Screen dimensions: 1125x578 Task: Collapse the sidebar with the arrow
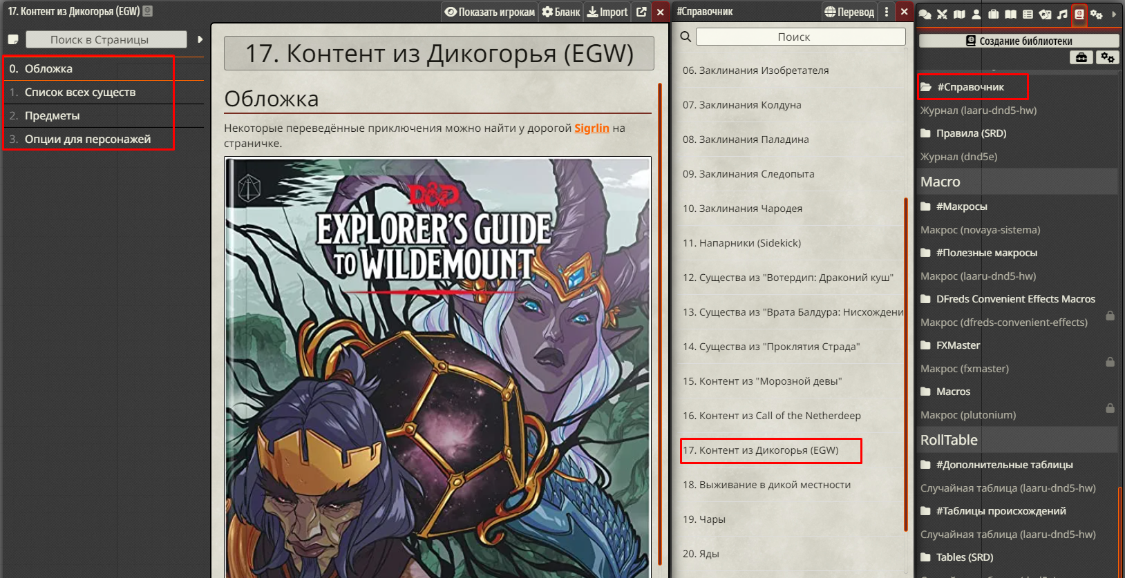click(1114, 14)
